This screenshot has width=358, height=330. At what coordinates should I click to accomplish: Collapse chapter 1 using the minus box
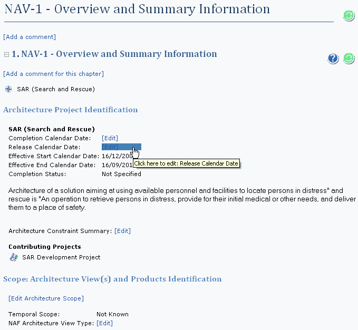[6, 54]
